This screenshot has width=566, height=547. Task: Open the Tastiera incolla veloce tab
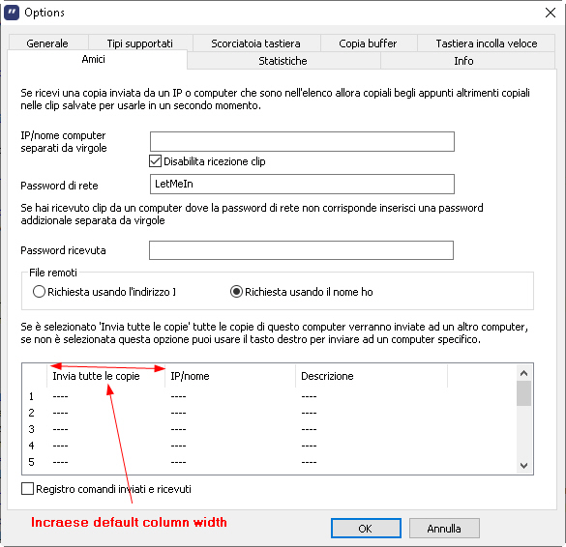487,43
